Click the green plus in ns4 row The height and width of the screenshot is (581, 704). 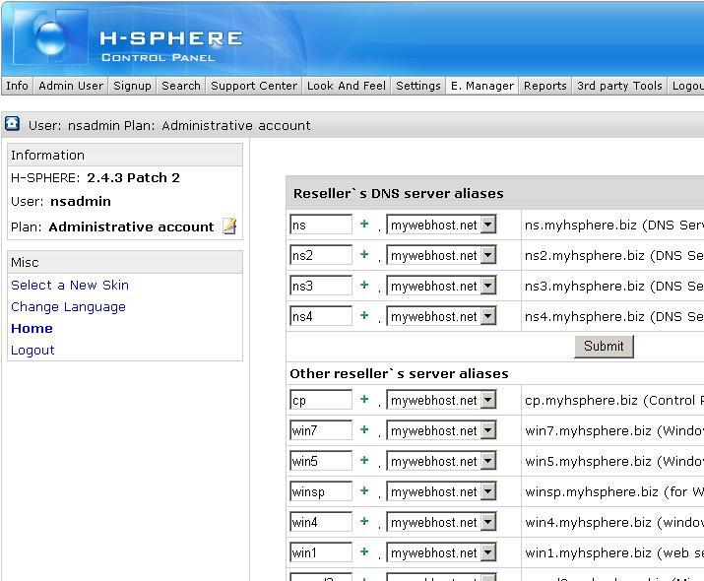click(x=364, y=315)
